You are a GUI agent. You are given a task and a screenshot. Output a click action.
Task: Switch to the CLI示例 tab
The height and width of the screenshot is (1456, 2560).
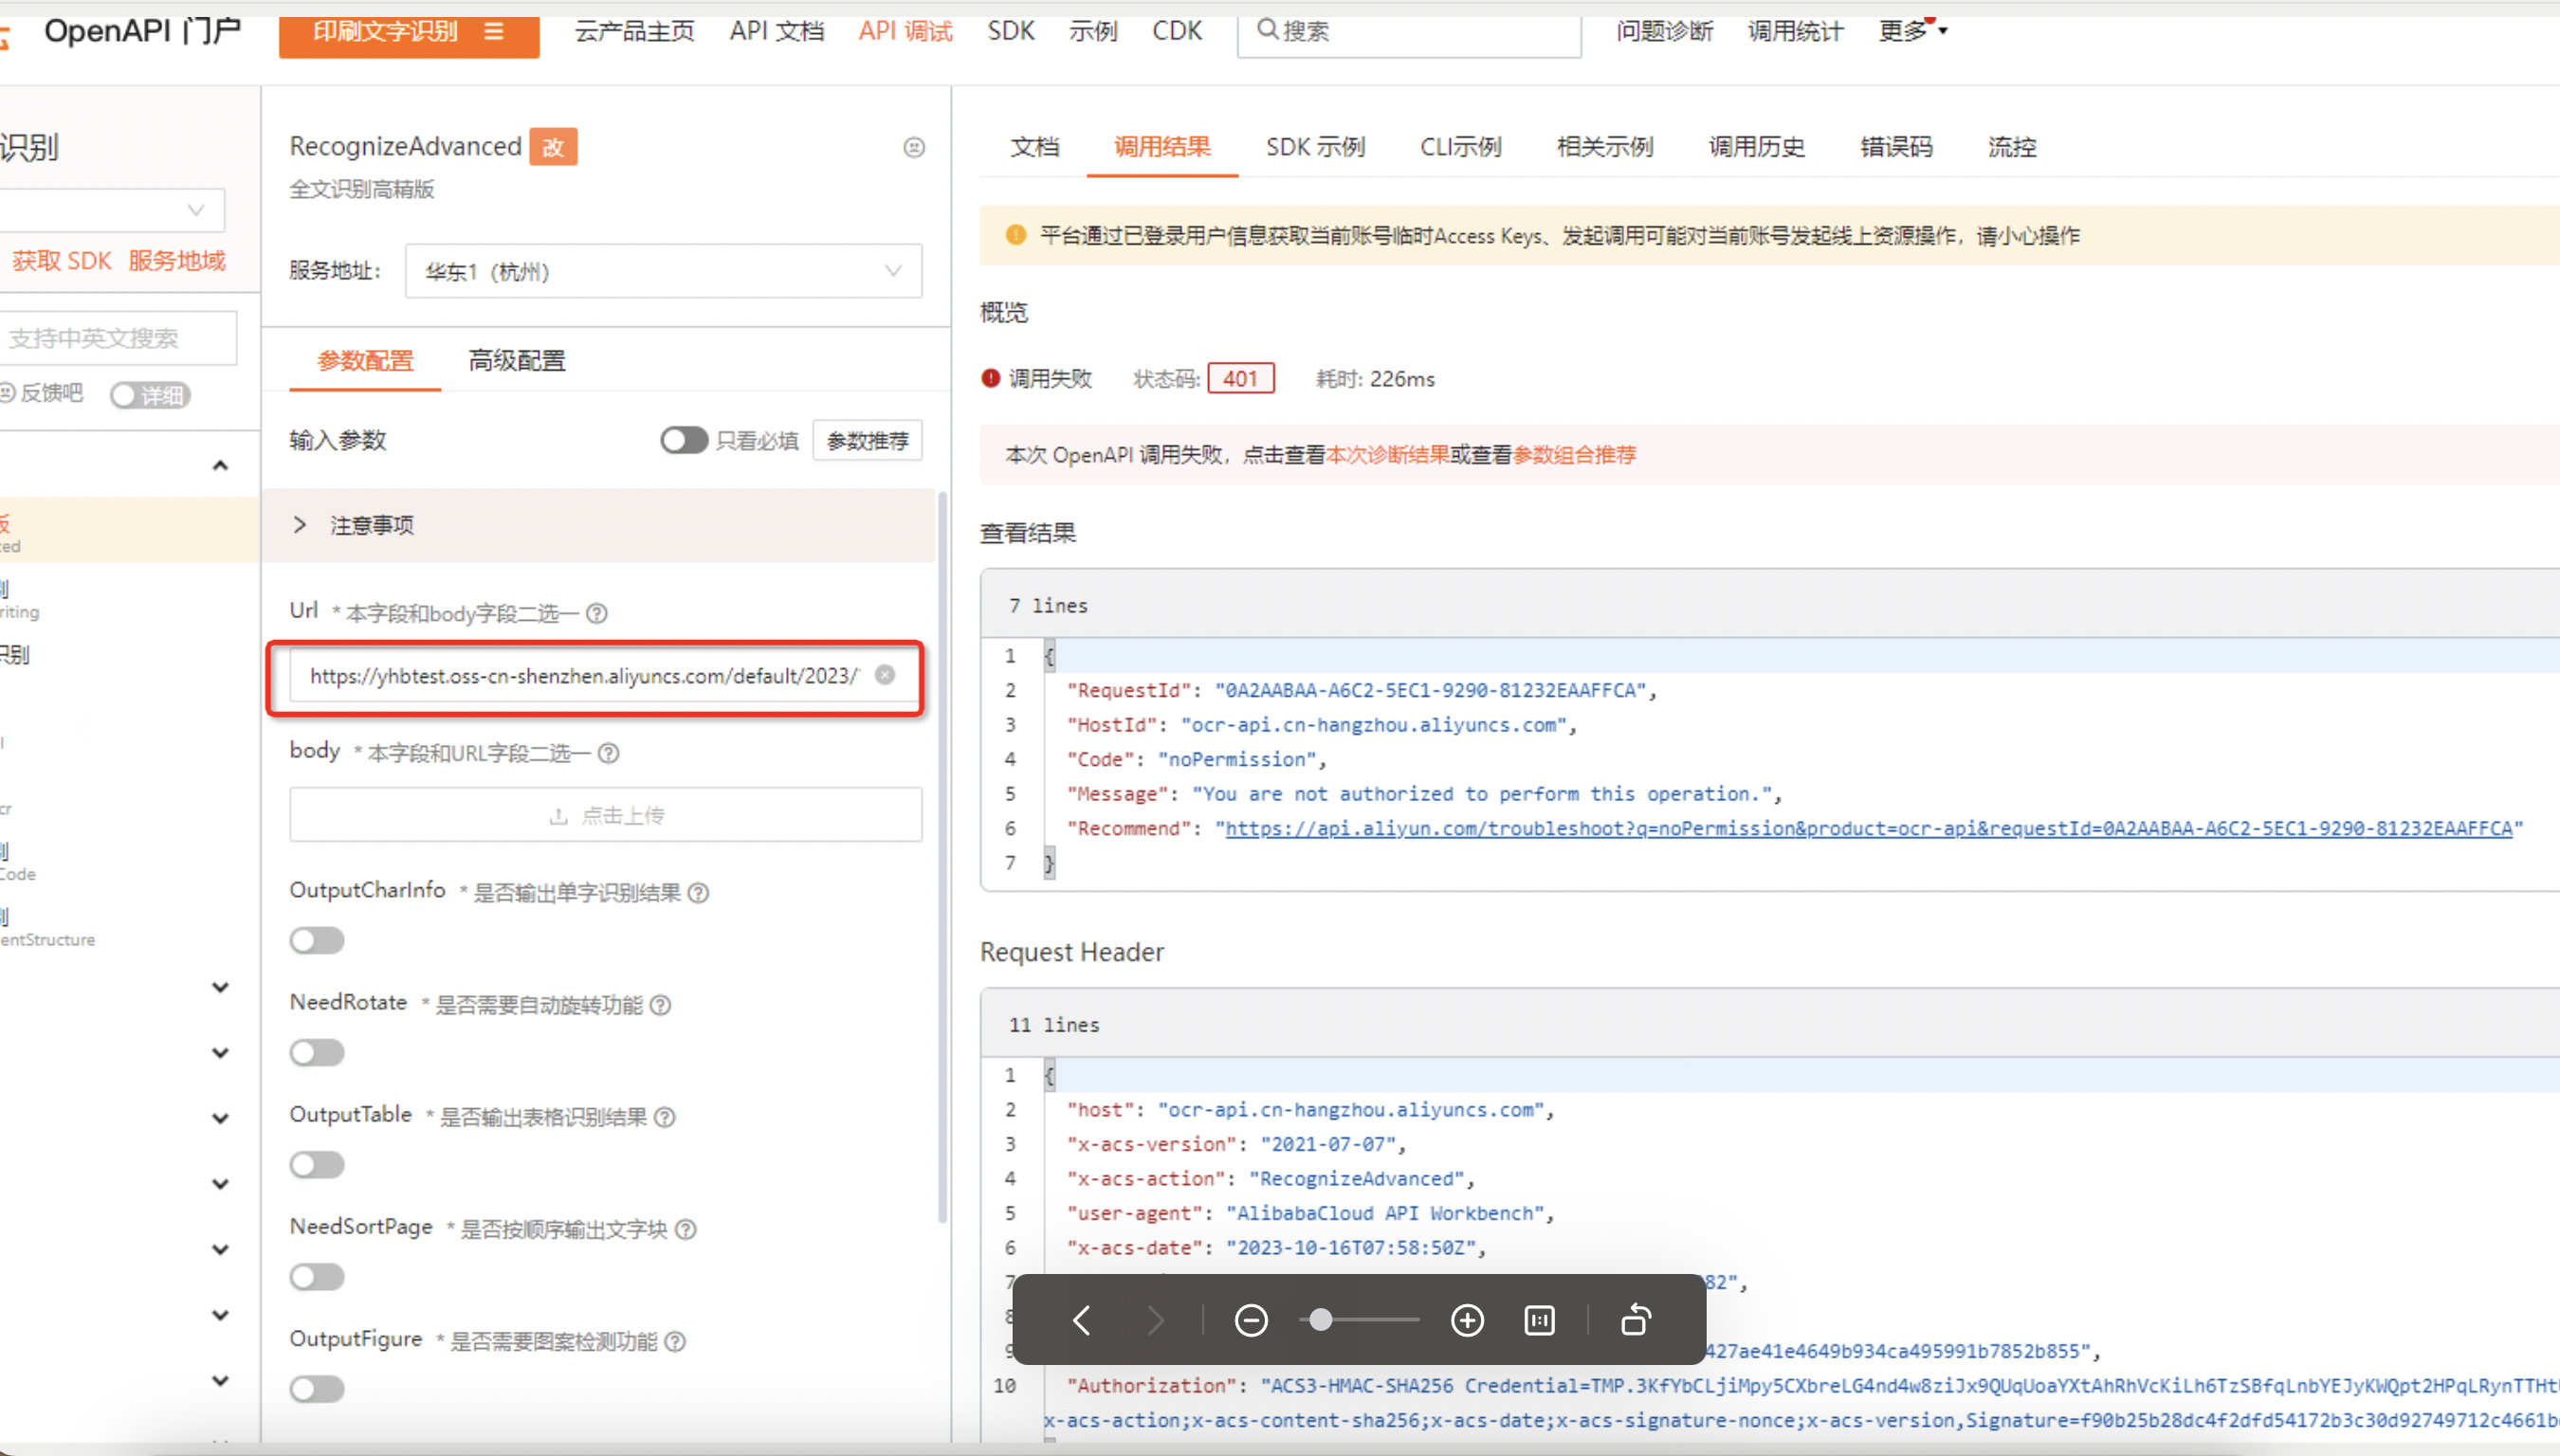(x=1461, y=147)
